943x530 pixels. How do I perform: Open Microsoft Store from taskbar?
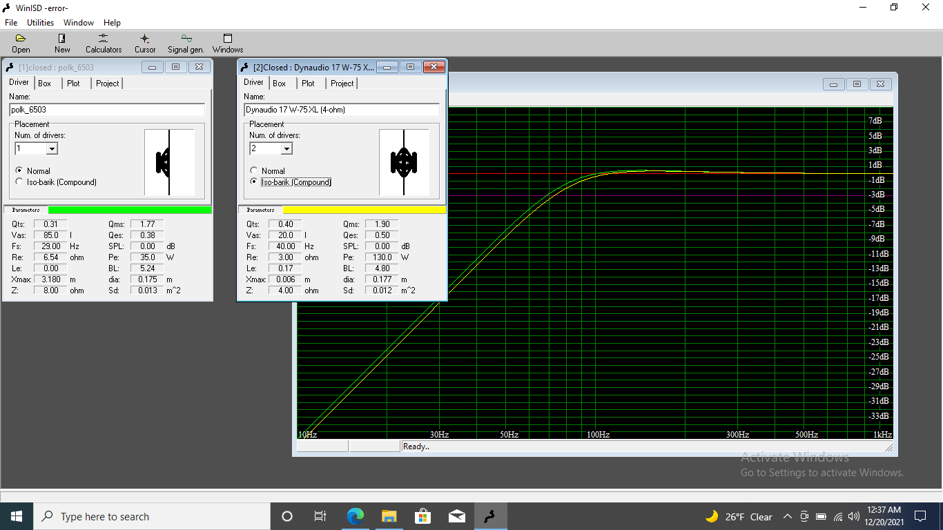click(x=423, y=516)
